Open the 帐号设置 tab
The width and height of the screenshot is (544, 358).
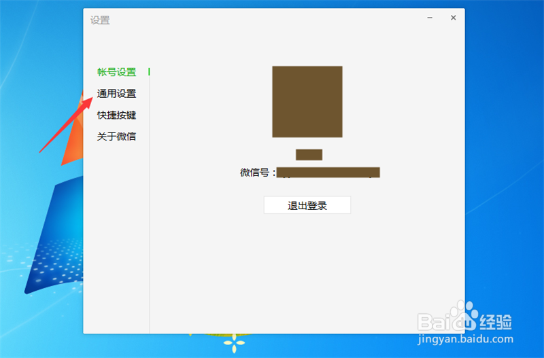click(x=116, y=72)
